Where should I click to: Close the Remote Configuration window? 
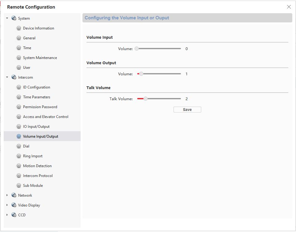point(289,7)
